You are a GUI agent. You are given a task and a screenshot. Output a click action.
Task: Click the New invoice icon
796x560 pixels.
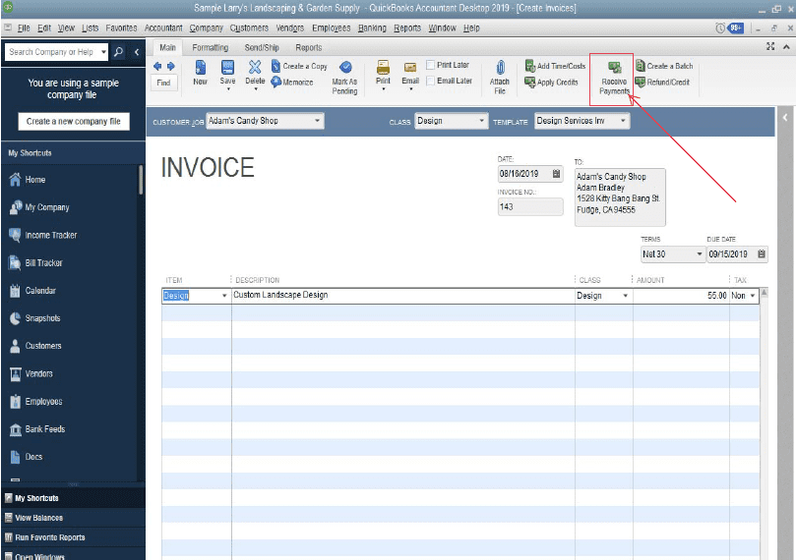pyautogui.click(x=201, y=67)
